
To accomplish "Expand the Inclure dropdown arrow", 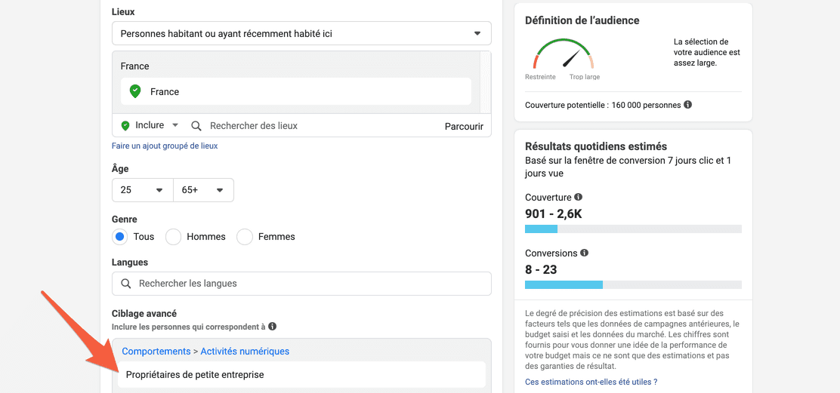I will [x=174, y=126].
